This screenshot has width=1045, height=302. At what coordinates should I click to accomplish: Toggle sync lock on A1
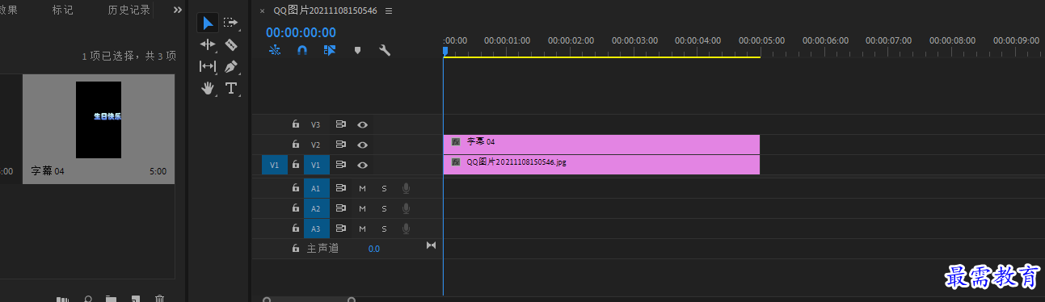341,188
